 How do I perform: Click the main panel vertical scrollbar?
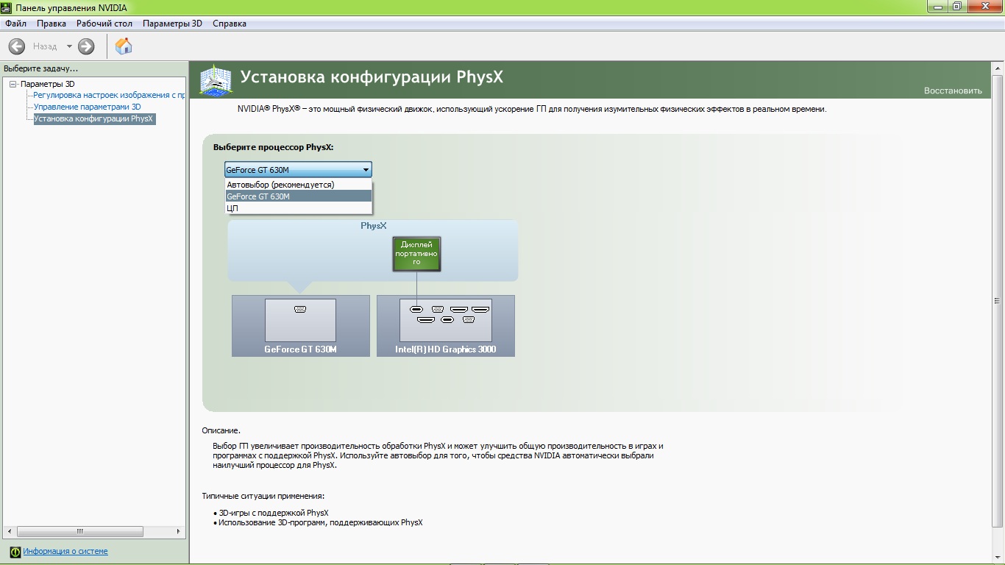998,300
